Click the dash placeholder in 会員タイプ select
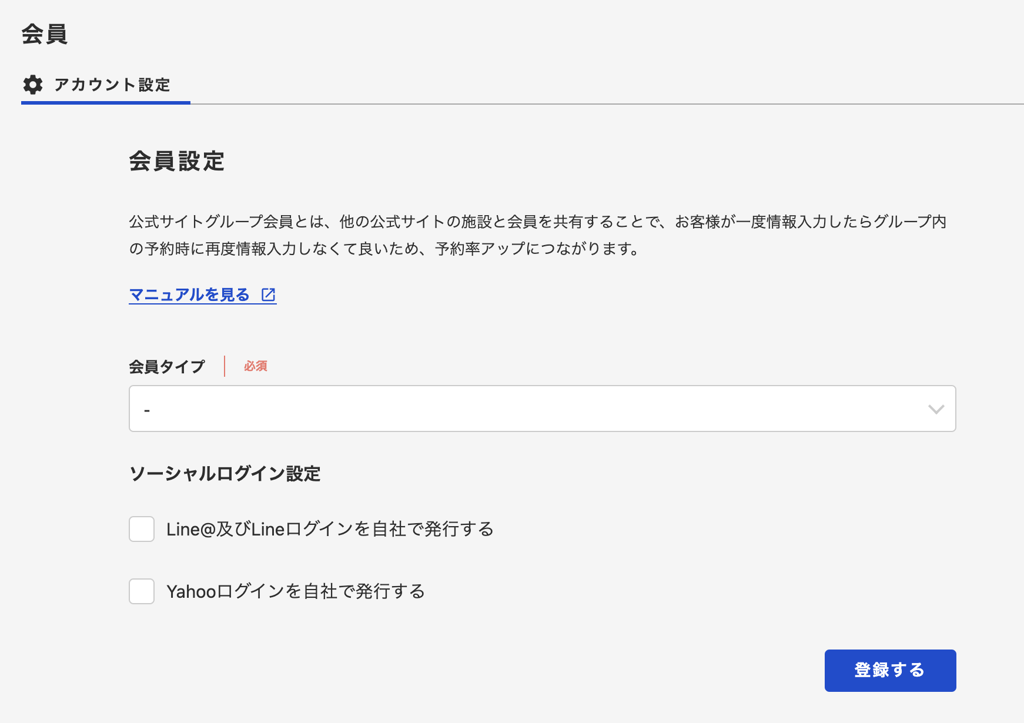 click(x=147, y=410)
